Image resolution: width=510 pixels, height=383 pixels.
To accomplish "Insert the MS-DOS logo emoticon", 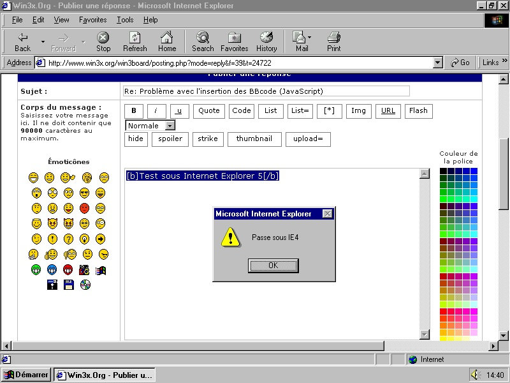I will click(x=84, y=270).
